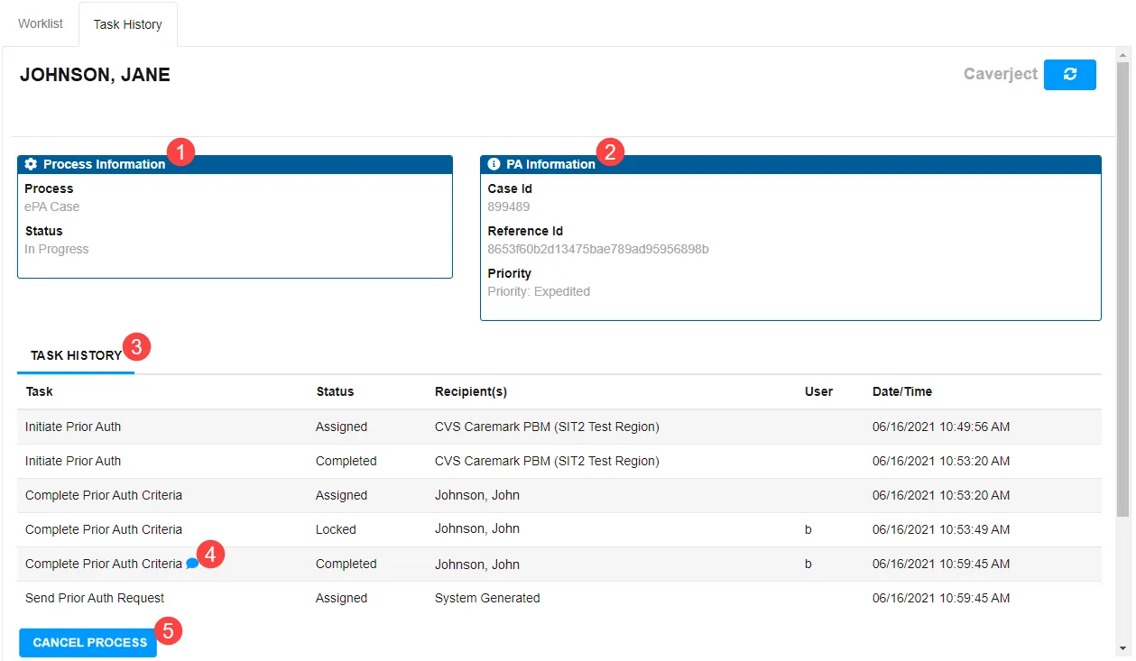Select the Initiate Prior Auth row with Completed status
The image size is (1136, 661).
[x=559, y=461]
